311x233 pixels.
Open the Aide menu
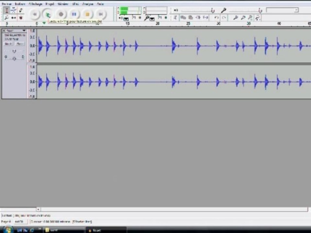pyautogui.click(x=100, y=4)
